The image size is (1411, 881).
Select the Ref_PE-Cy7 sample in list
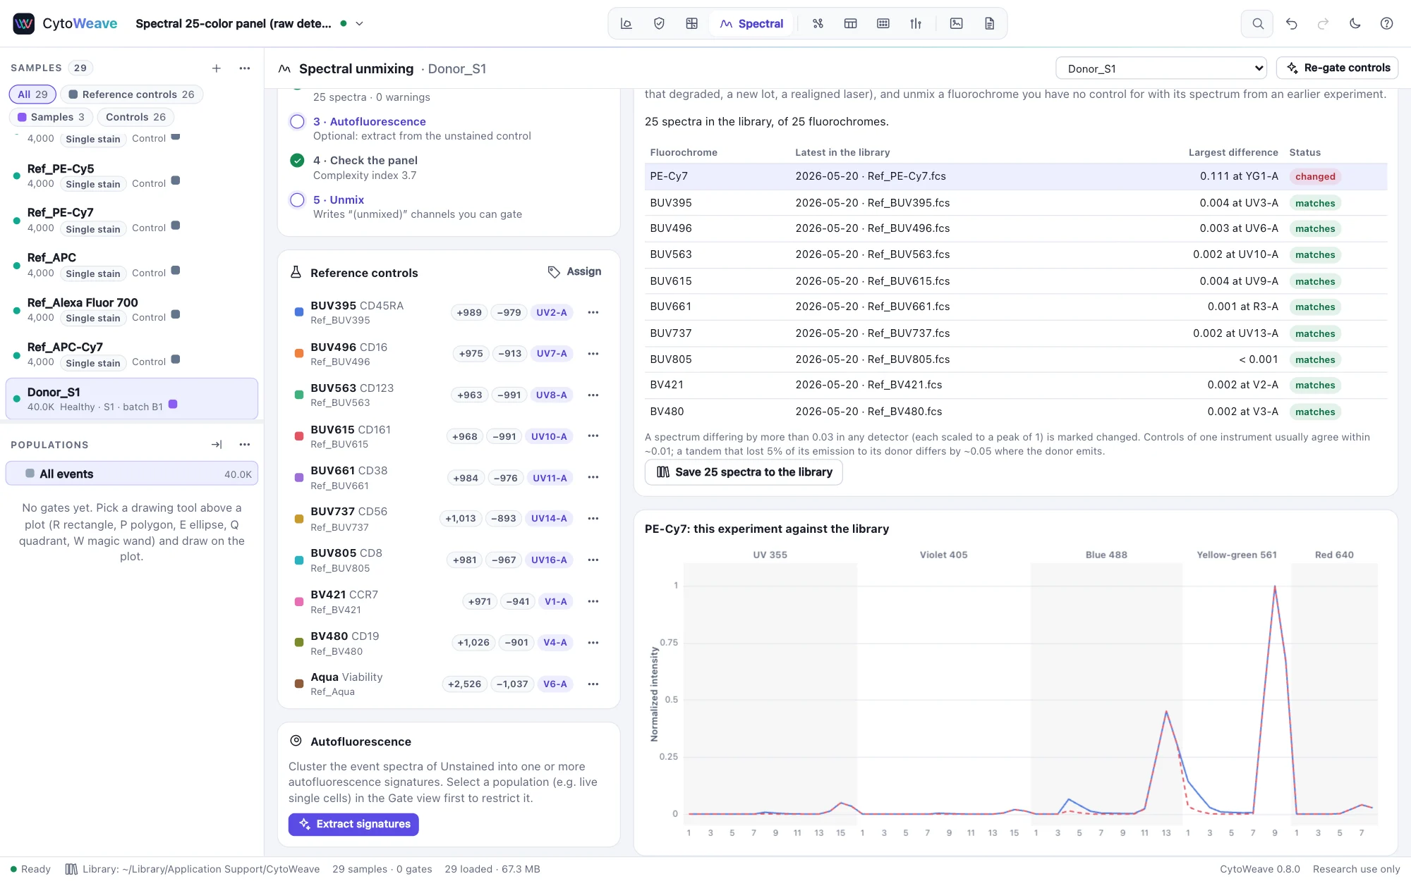(x=131, y=220)
